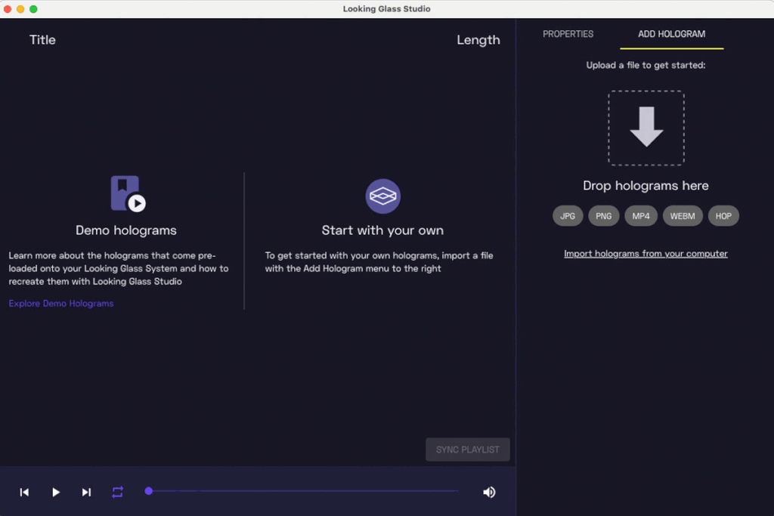Play the playlist
This screenshot has width=774, height=516.
click(56, 492)
